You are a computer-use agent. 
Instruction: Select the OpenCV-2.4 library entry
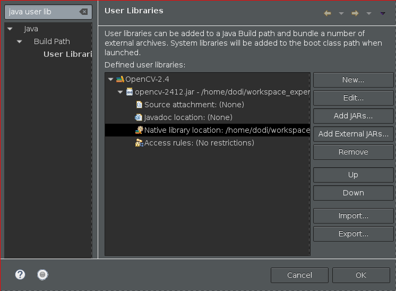point(147,79)
